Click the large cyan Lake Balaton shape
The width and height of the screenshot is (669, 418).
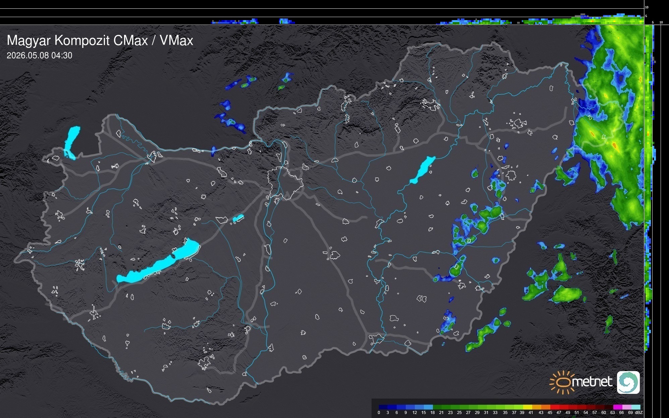(158, 260)
